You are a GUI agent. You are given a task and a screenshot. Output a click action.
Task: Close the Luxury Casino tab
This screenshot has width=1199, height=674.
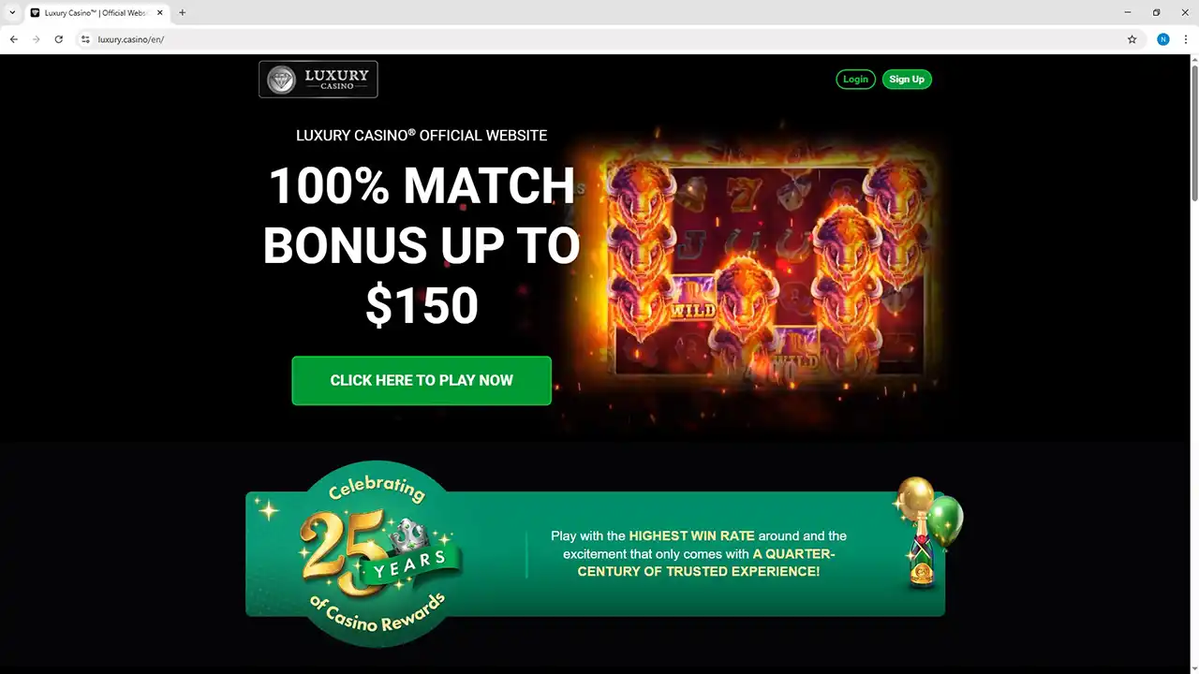coord(159,13)
